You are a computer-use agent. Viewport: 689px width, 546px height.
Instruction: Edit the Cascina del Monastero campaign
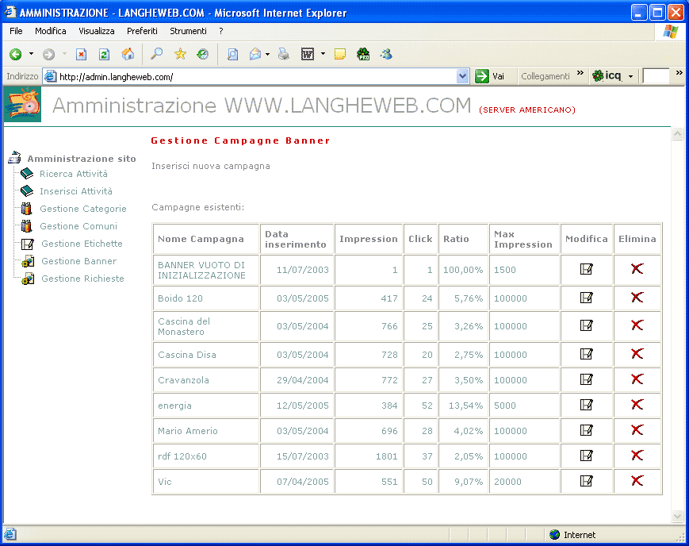pos(587,325)
